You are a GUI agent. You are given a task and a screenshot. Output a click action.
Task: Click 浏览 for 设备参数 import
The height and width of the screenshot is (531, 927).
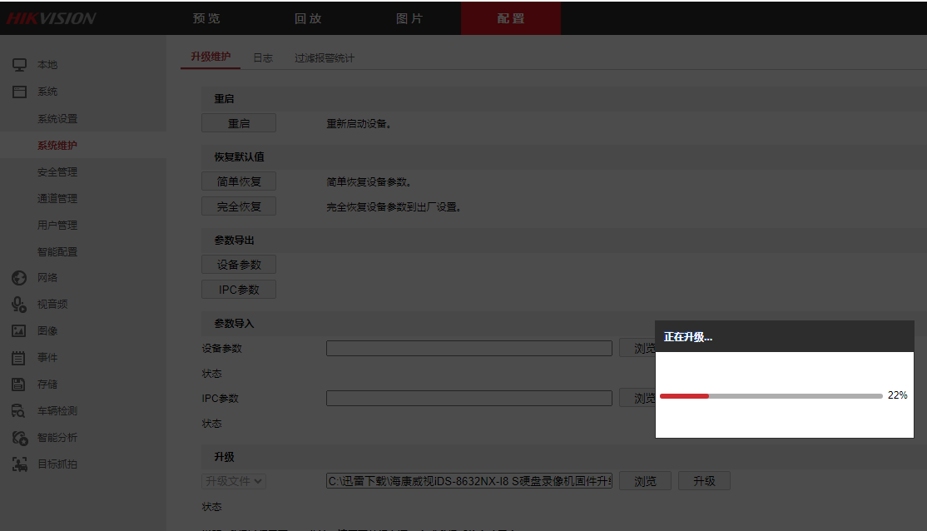point(638,348)
